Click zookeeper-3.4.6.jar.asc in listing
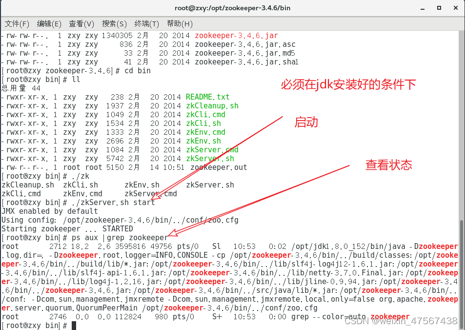 coord(245,44)
